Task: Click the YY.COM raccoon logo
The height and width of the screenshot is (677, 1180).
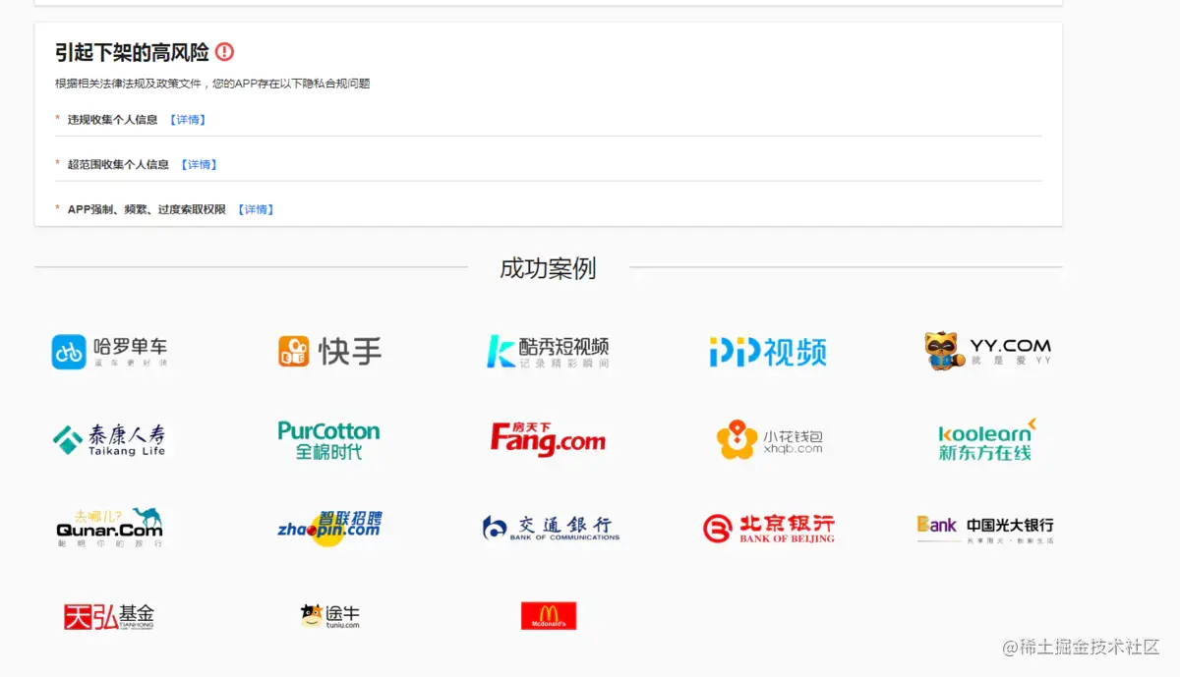Action: tap(987, 351)
